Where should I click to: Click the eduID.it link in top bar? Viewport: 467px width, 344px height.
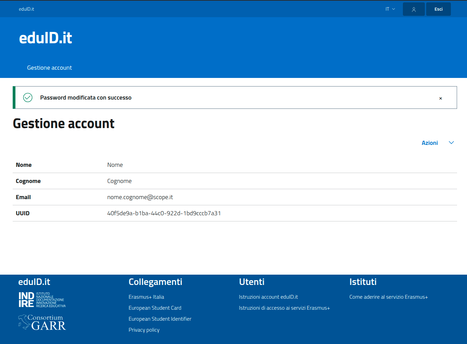click(26, 9)
